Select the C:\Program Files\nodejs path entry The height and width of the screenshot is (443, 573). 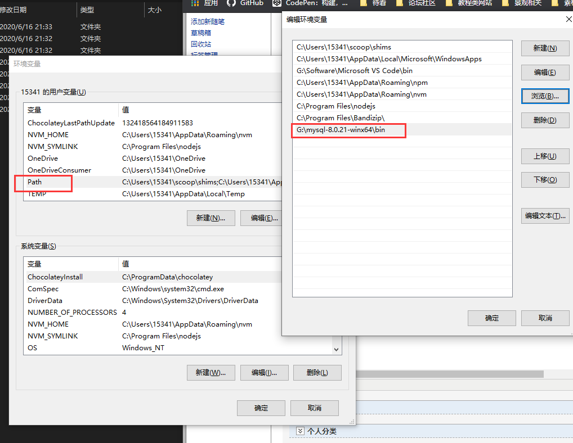(x=402, y=106)
